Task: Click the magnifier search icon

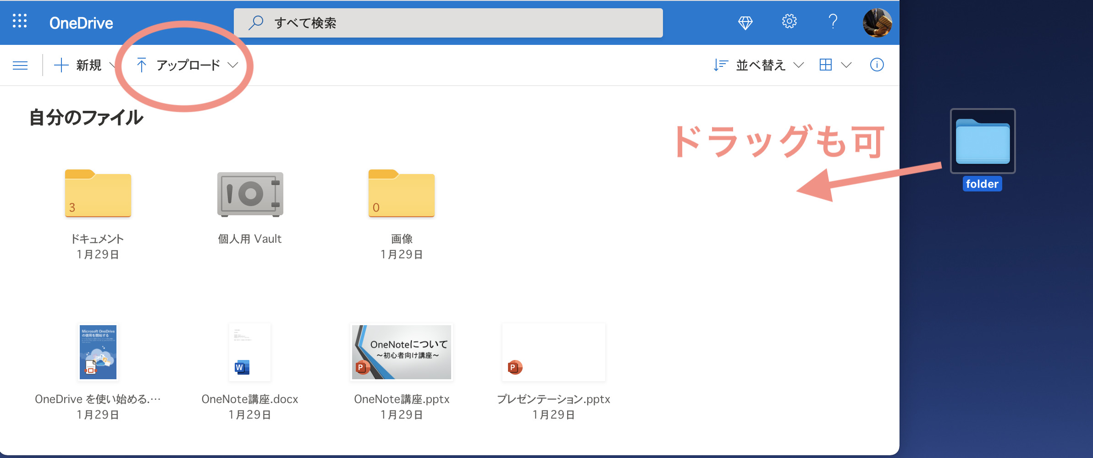Action: point(256,23)
